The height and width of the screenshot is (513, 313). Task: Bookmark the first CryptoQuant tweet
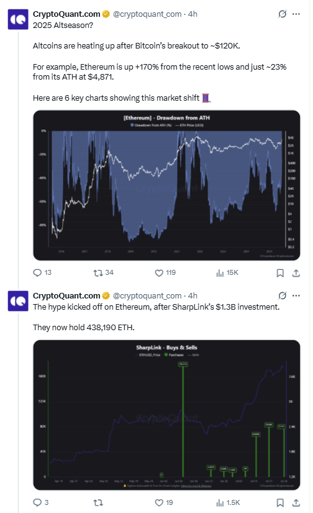pos(280,273)
